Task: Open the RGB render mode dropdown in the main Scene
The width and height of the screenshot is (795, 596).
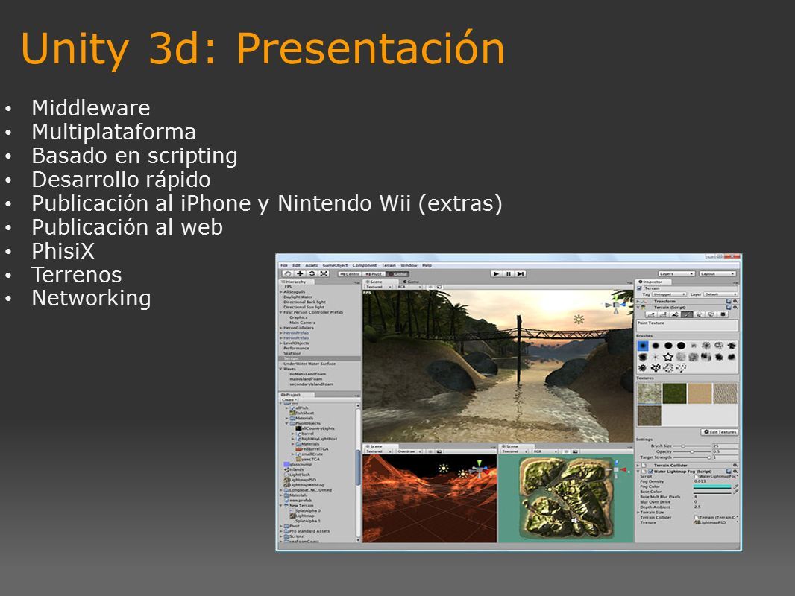Action: (409, 287)
